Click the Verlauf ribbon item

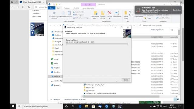point(148,18)
